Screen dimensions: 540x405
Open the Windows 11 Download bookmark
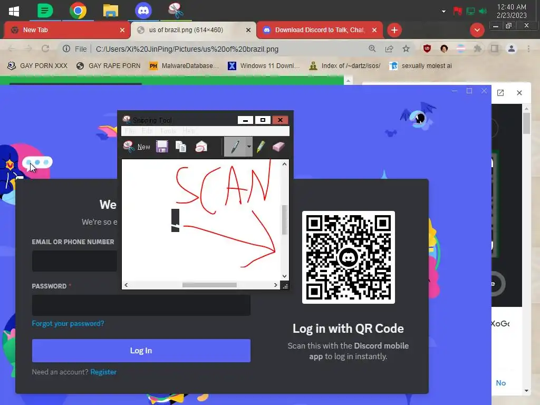[x=264, y=66]
